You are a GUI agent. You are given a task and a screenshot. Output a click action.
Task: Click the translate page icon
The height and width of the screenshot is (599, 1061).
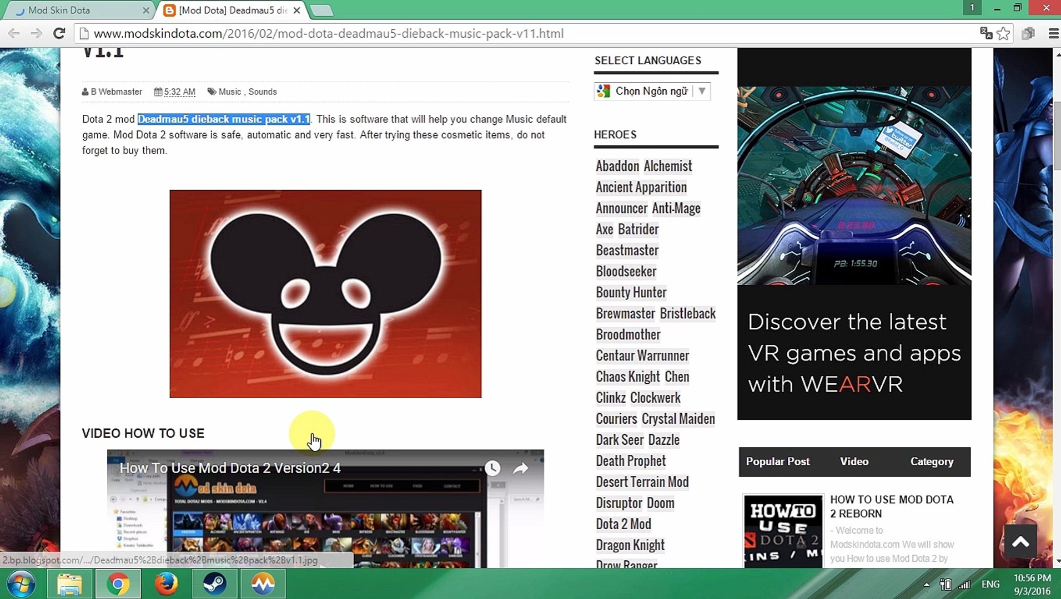pyautogui.click(x=986, y=33)
